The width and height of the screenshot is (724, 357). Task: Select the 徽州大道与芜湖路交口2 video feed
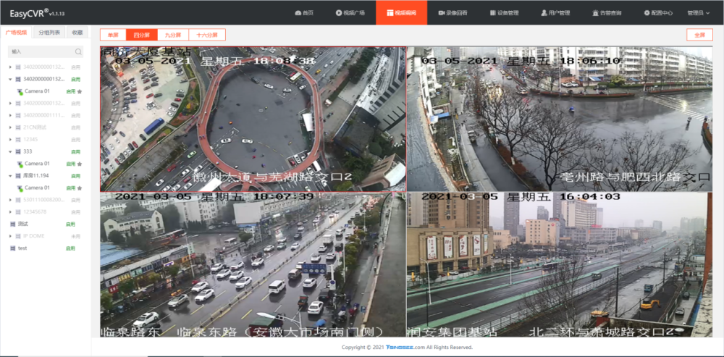click(x=253, y=119)
